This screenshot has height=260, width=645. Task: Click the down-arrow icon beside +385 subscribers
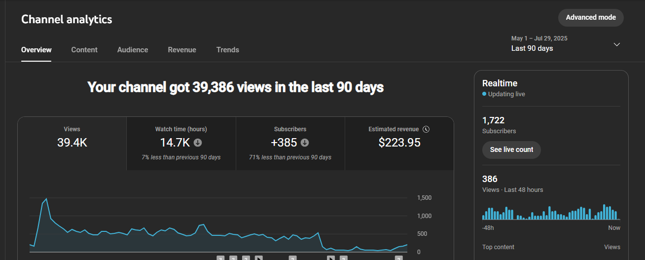pyautogui.click(x=305, y=143)
